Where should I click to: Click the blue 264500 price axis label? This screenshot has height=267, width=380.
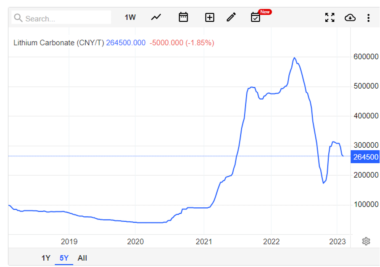pos(365,157)
